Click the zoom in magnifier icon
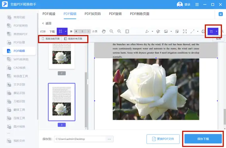 (119, 31)
